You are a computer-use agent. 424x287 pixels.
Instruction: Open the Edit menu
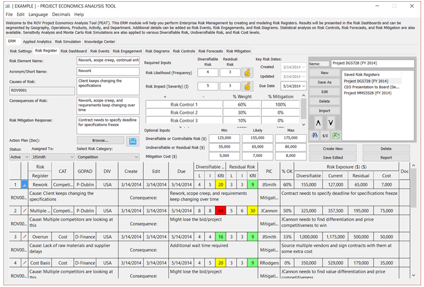point(21,14)
